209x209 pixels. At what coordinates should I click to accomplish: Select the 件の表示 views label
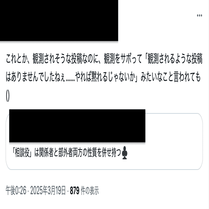point(90,190)
